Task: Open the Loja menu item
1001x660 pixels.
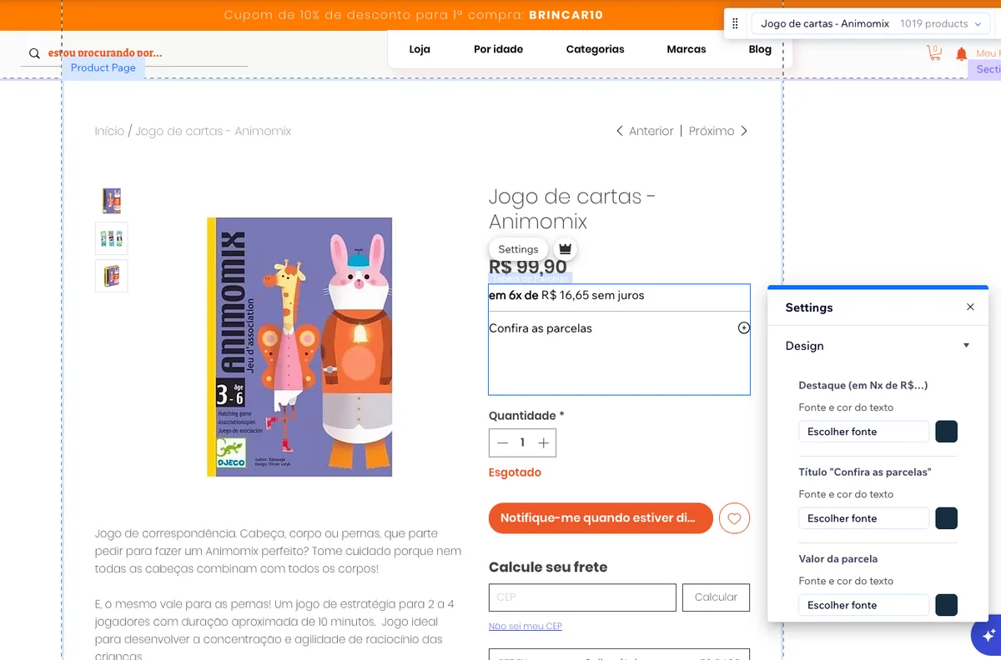Action: 420,49
